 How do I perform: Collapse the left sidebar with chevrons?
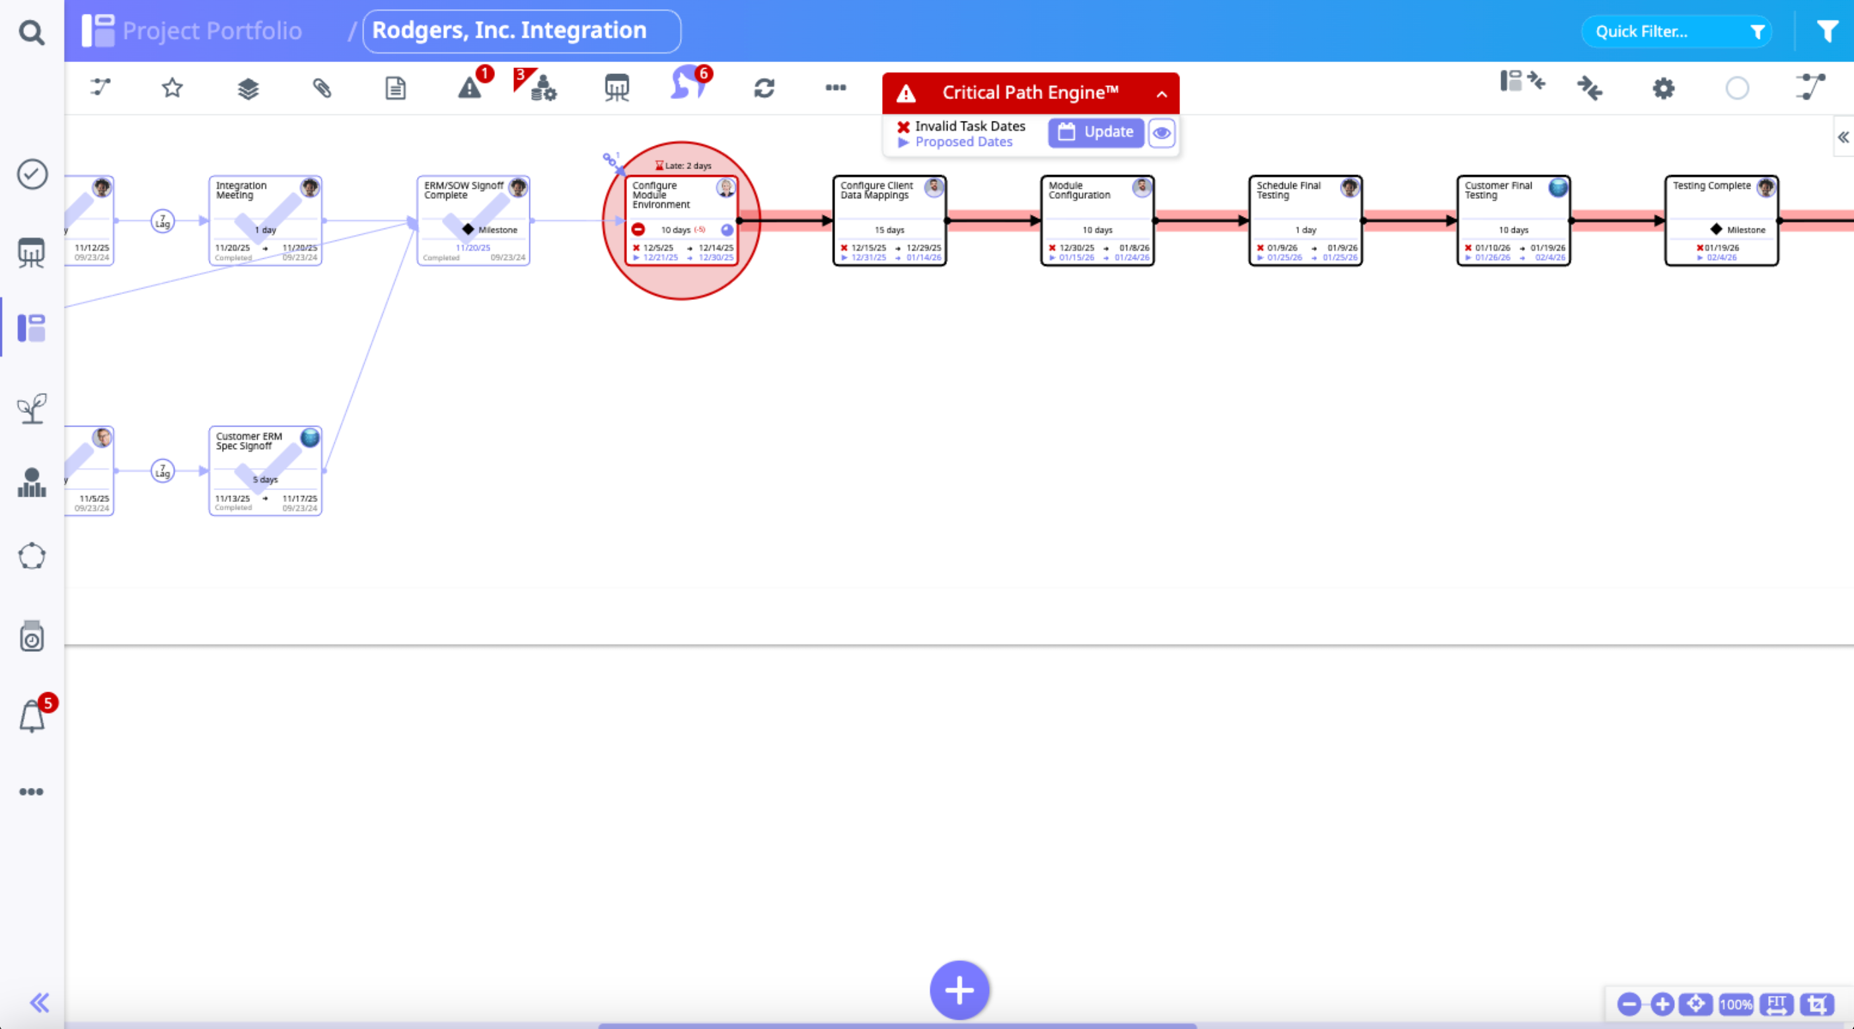click(40, 1003)
